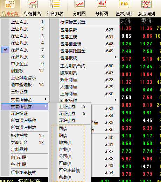This screenshot has width=161, height=182.
Task: Expand the 香港板块 submenu arrow
Action: pyautogui.click(x=115, y=57)
